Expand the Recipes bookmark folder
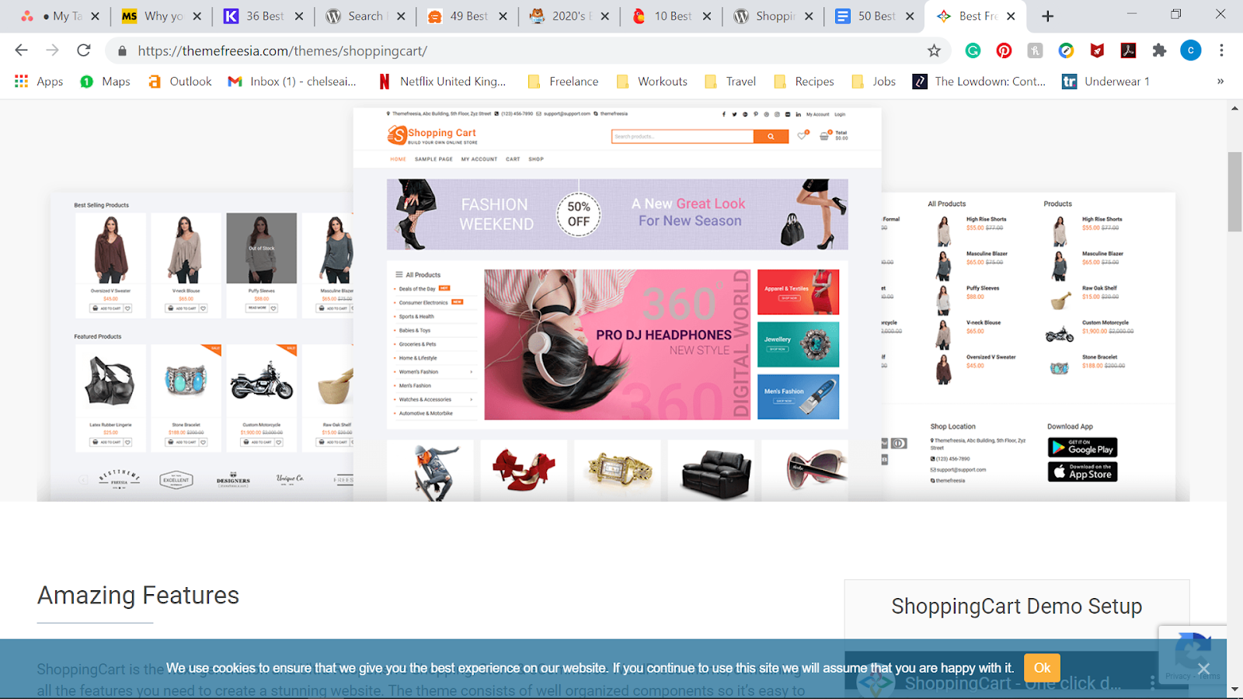 click(x=803, y=82)
